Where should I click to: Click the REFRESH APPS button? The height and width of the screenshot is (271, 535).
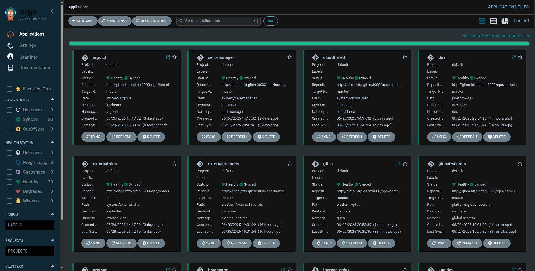click(x=152, y=21)
